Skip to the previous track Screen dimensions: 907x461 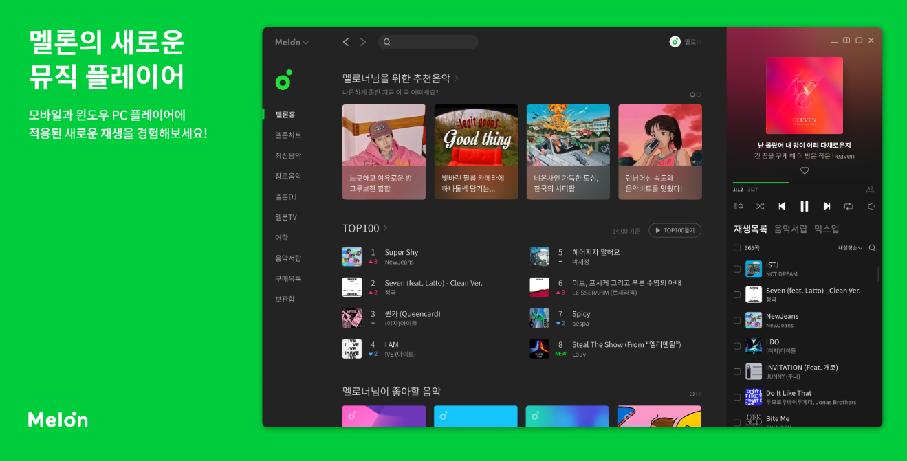782,206
